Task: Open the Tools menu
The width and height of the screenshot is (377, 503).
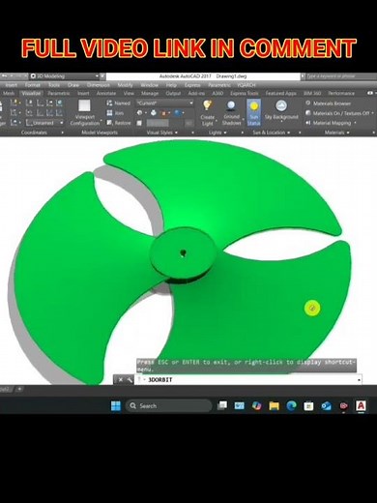Action: (54, 85)
